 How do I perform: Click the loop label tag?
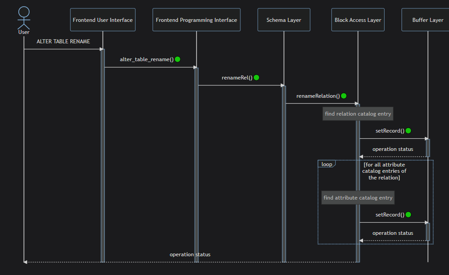coord(327,164)
